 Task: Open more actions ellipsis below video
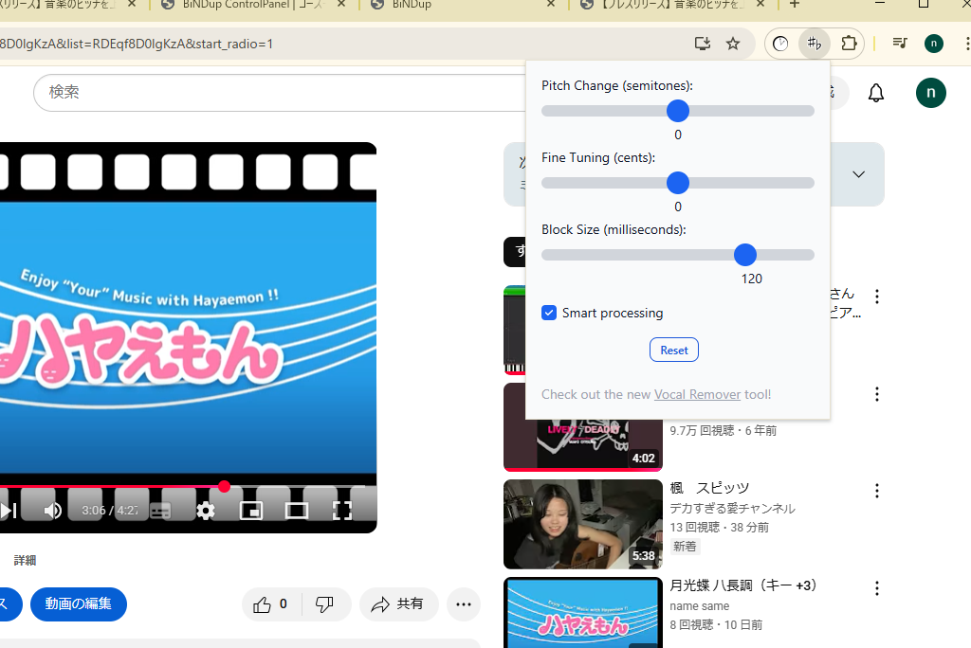click(x=463, y=603)
